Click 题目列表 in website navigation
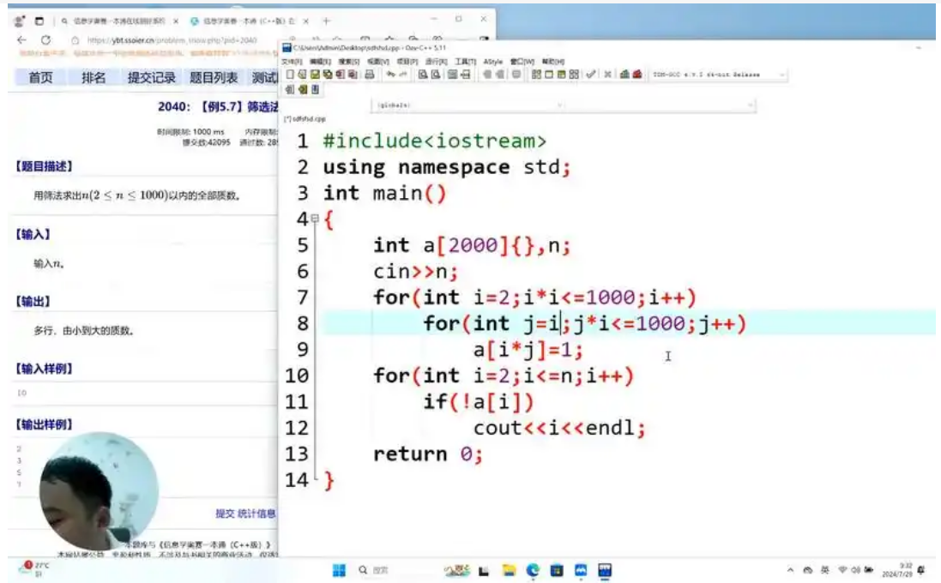The height and width of the screenshot is (583, 941). point(214,77)
